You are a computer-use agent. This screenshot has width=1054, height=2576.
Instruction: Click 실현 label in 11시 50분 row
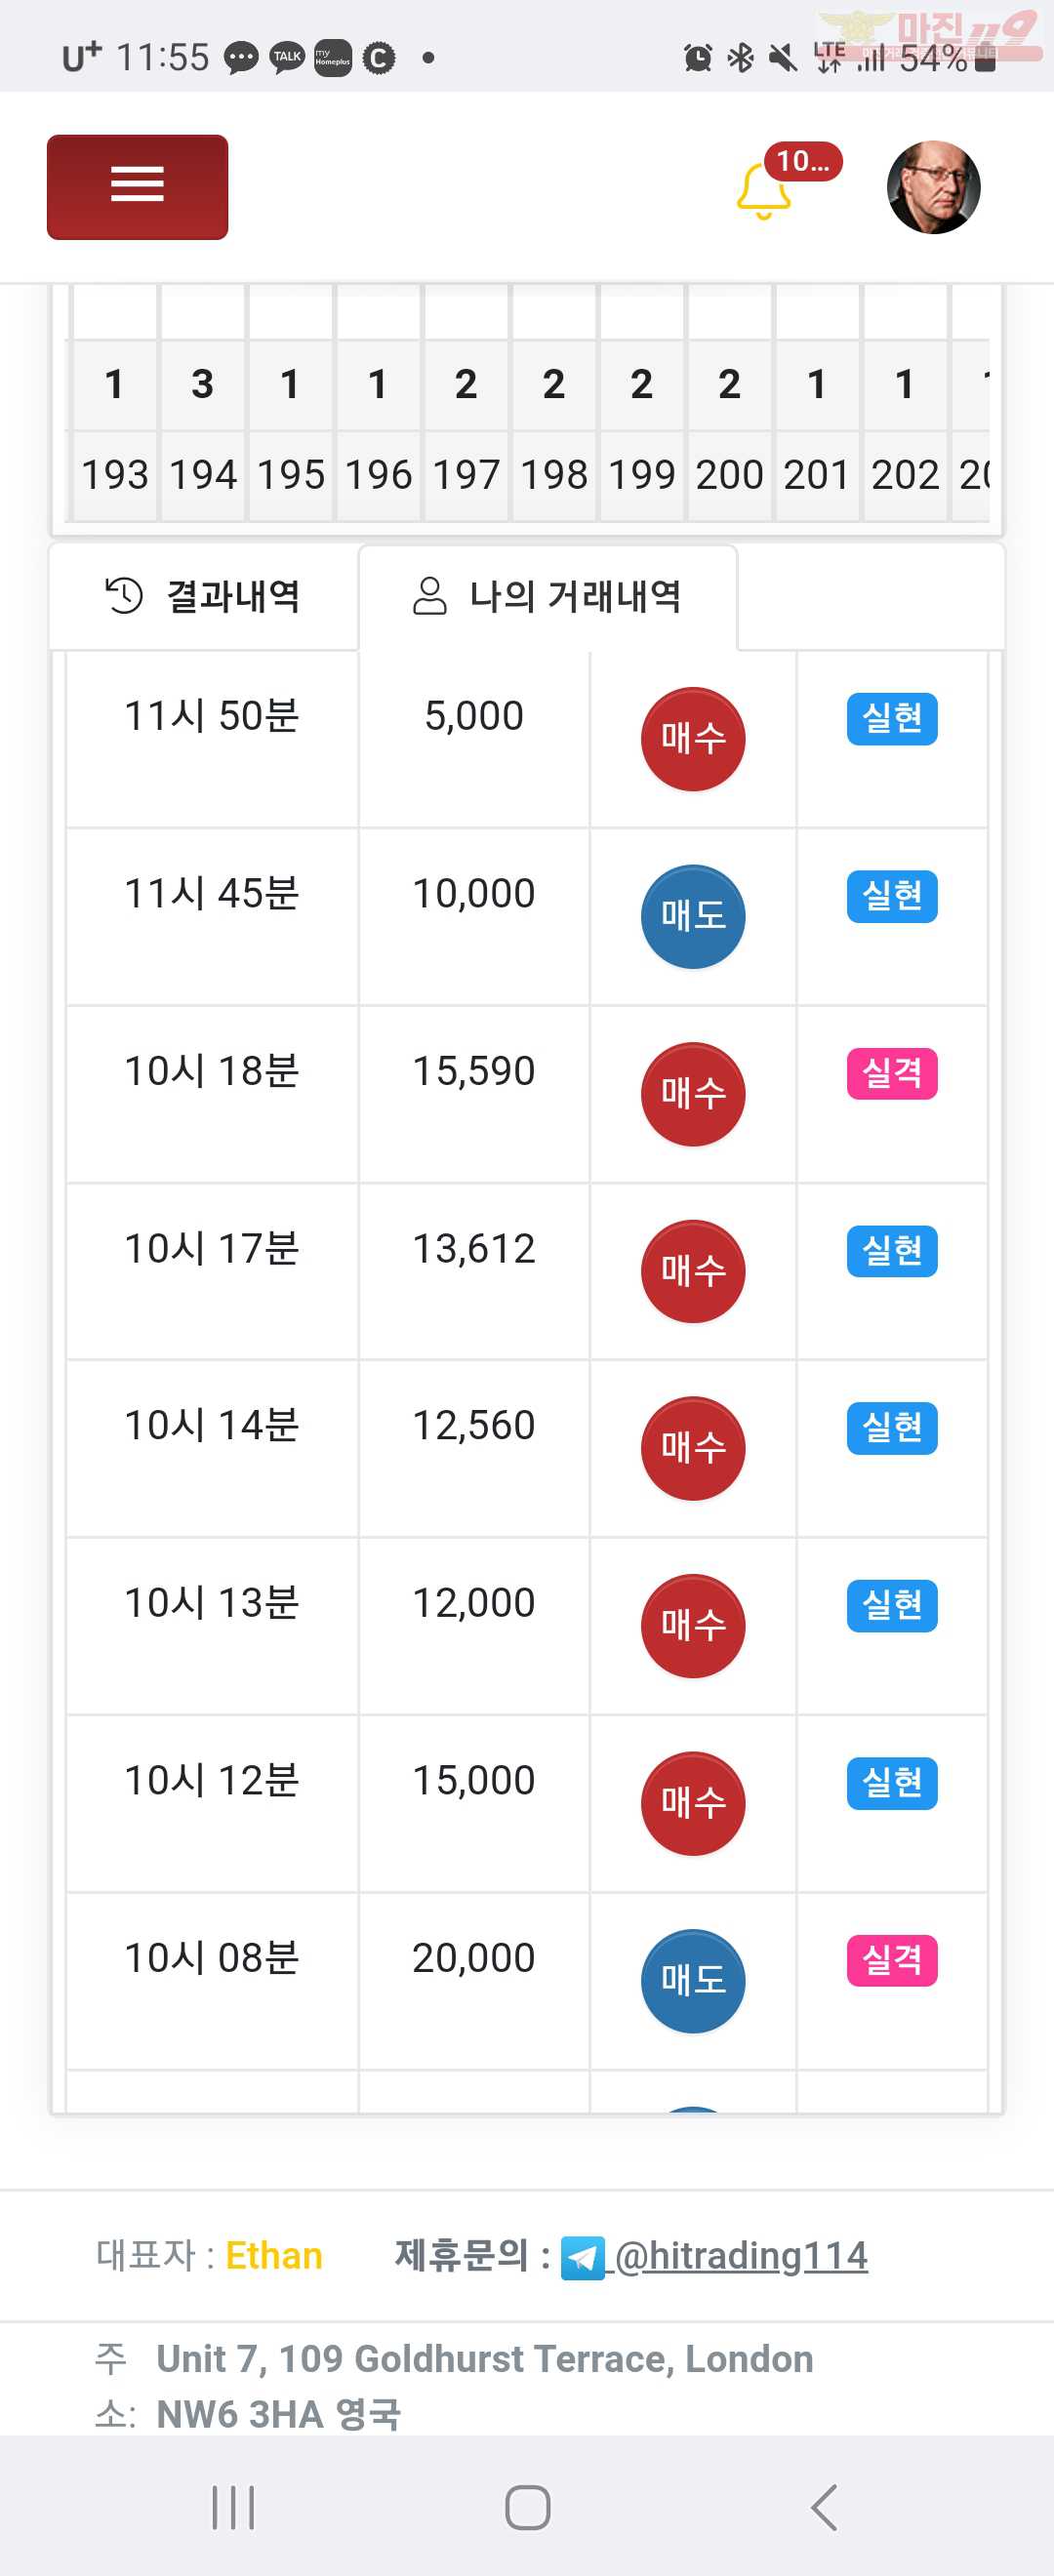coord(892,718)
